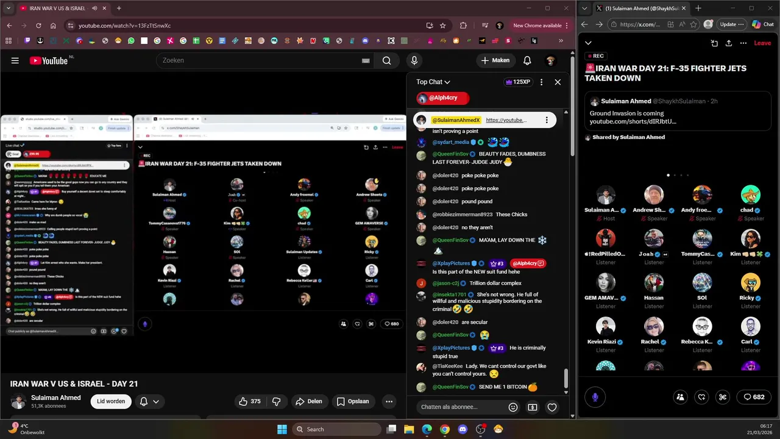The width and height of the screenshot is (780, 439).
Task: Collapse the X Space with chevron
Action: (x=588, y=43)
